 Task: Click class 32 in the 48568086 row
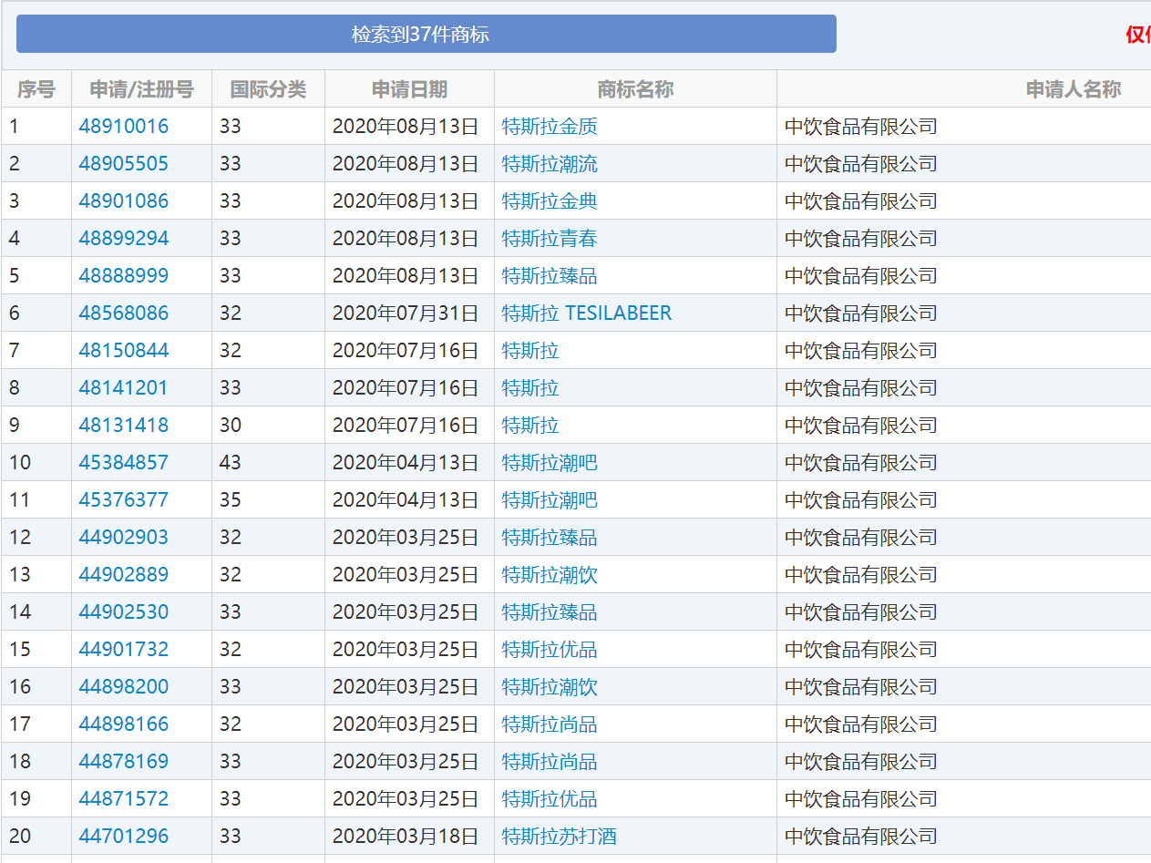point(231,313)
